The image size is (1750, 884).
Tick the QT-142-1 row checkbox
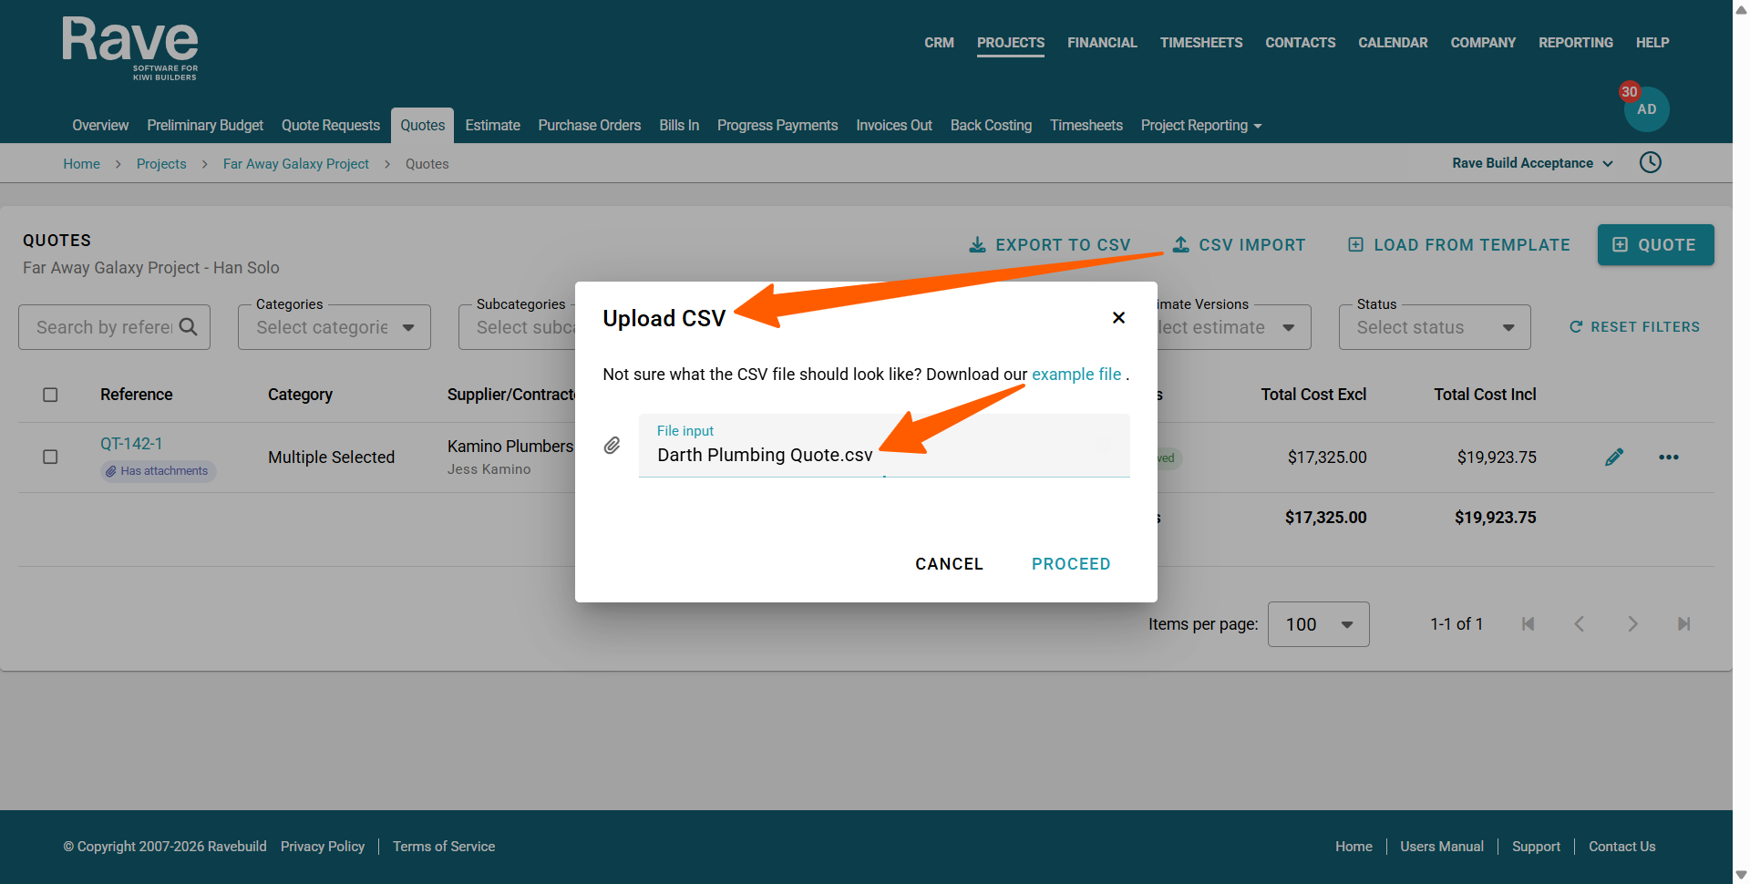[50, 457]
